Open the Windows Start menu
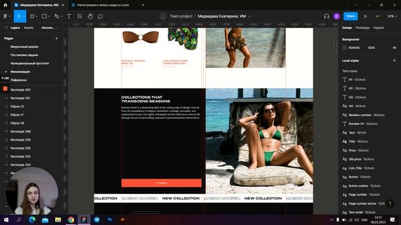This screenshot has height=225, width=401. 6,219
